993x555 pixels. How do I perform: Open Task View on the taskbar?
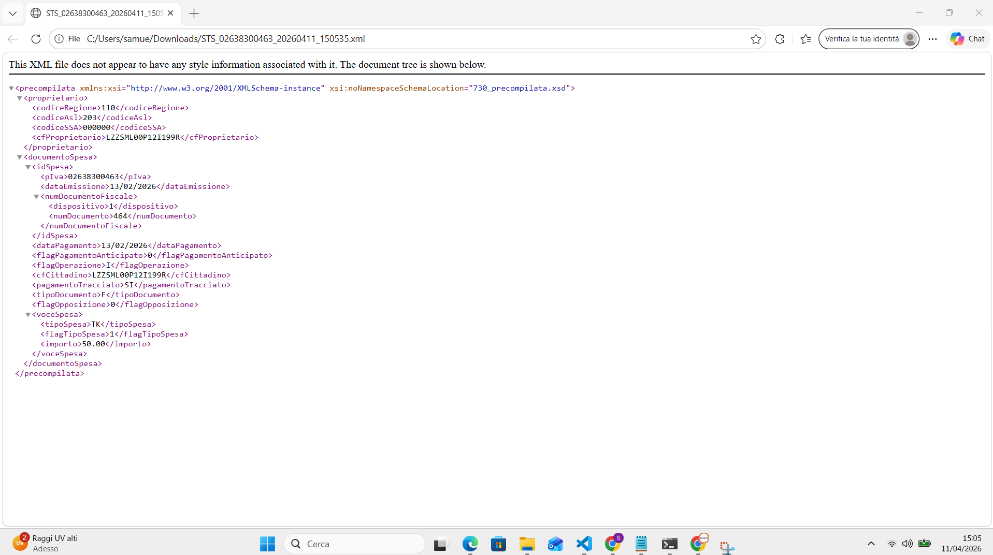440,544
